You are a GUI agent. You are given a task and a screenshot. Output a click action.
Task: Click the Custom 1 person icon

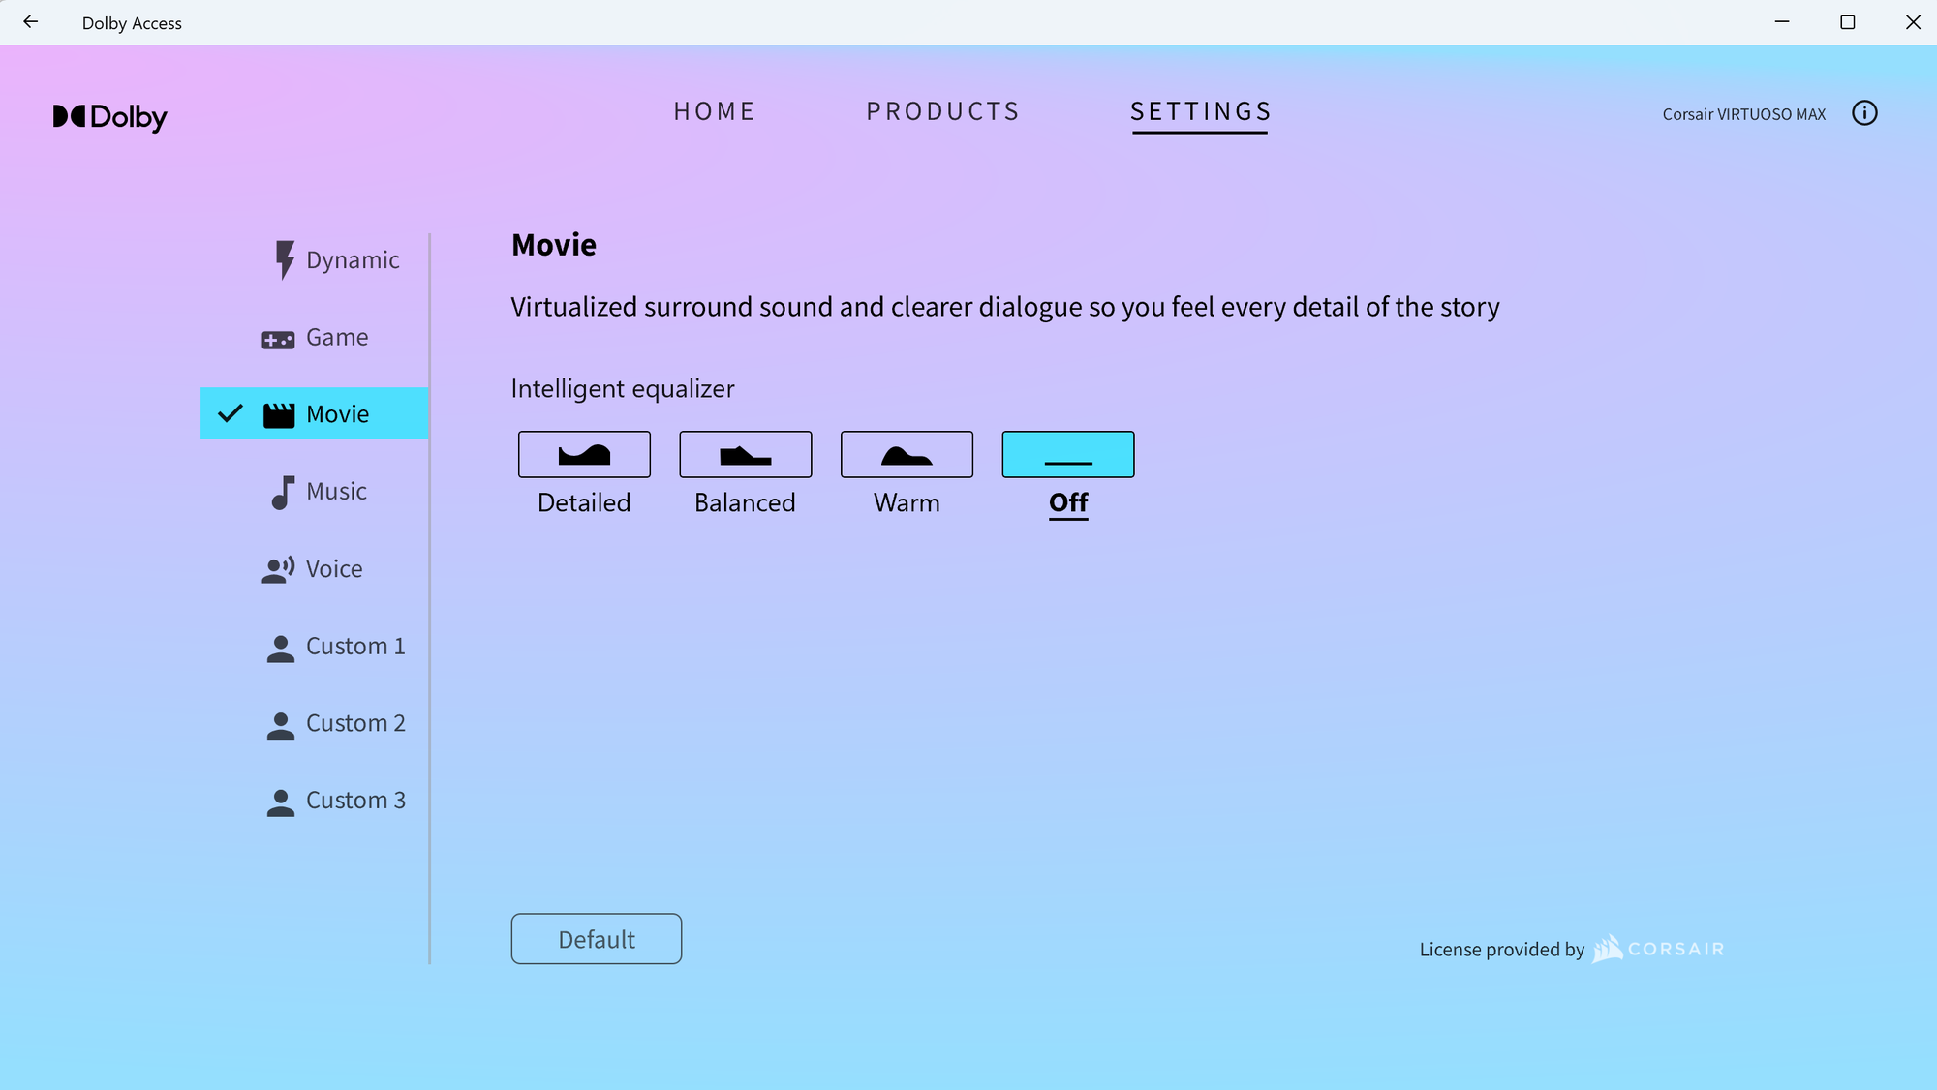[x=280, y=649]
